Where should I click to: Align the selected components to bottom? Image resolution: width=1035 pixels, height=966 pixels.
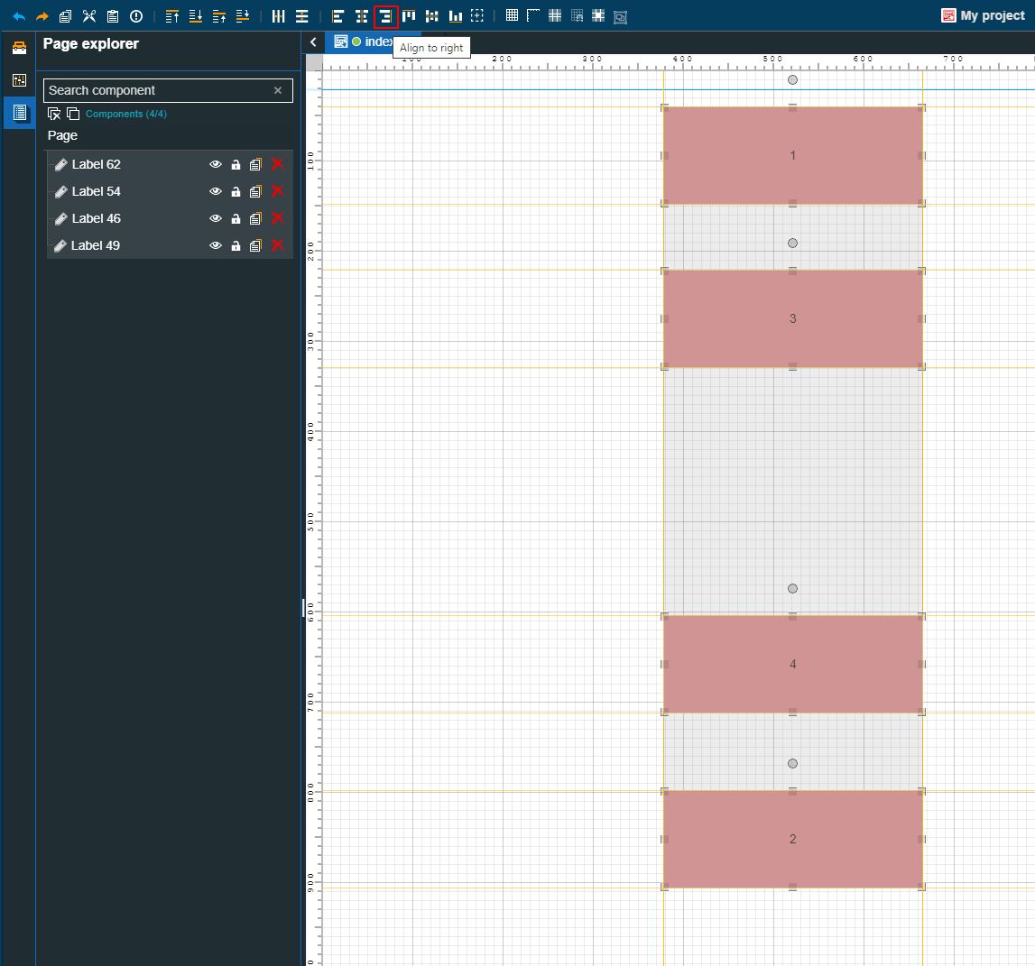(x=456, y=16)
